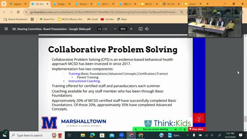Open the Bobcat Bookmarks folder
The height and width of the screenshot is (139, 247).
[x=15, y=19]
